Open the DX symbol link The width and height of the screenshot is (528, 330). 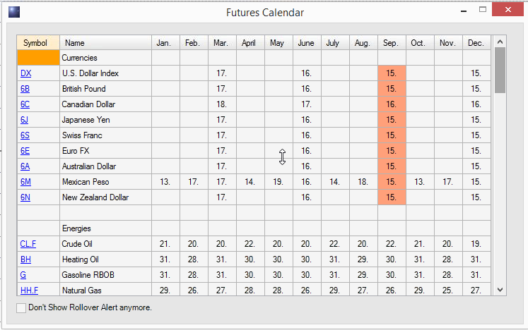point(25,73)
